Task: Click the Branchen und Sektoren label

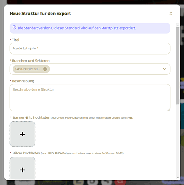Action: tap(31, 61)
